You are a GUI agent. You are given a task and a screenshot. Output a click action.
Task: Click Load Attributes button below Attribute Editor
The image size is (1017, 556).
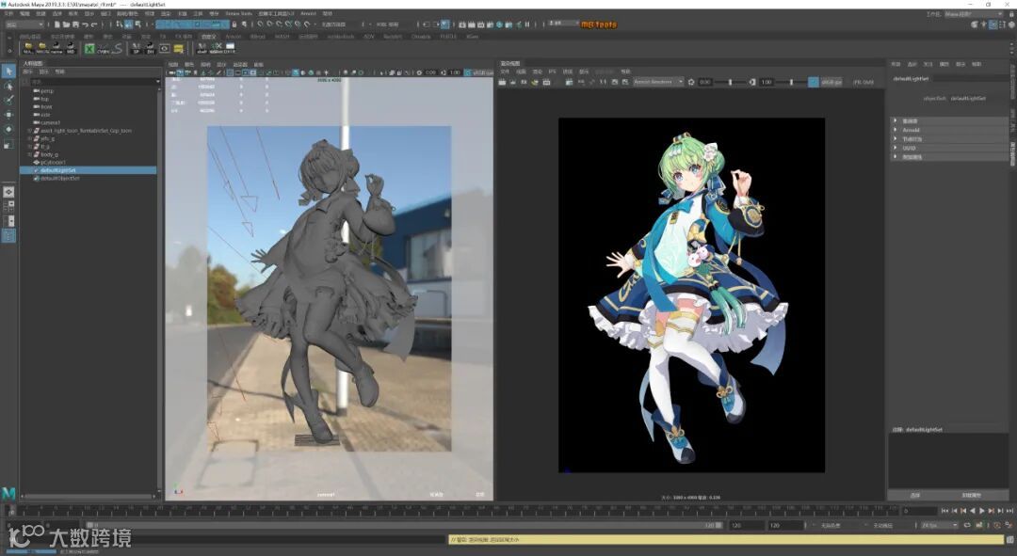971,495
